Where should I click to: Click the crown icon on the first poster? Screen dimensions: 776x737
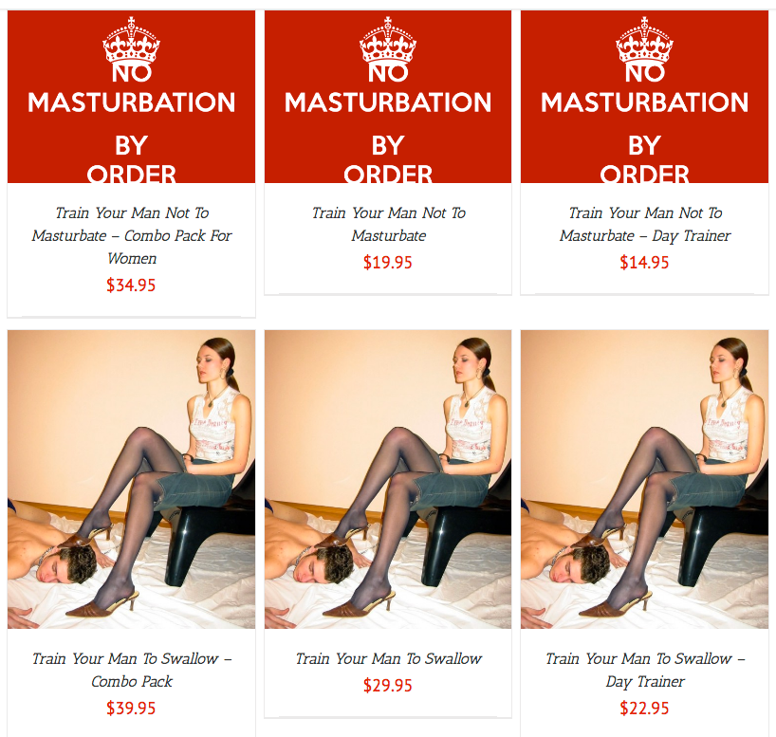(131, 39)
